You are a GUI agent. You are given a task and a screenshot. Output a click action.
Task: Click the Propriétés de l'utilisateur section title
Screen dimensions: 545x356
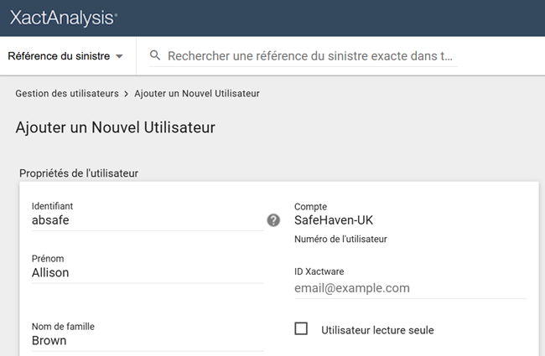[x=79, y=173]
